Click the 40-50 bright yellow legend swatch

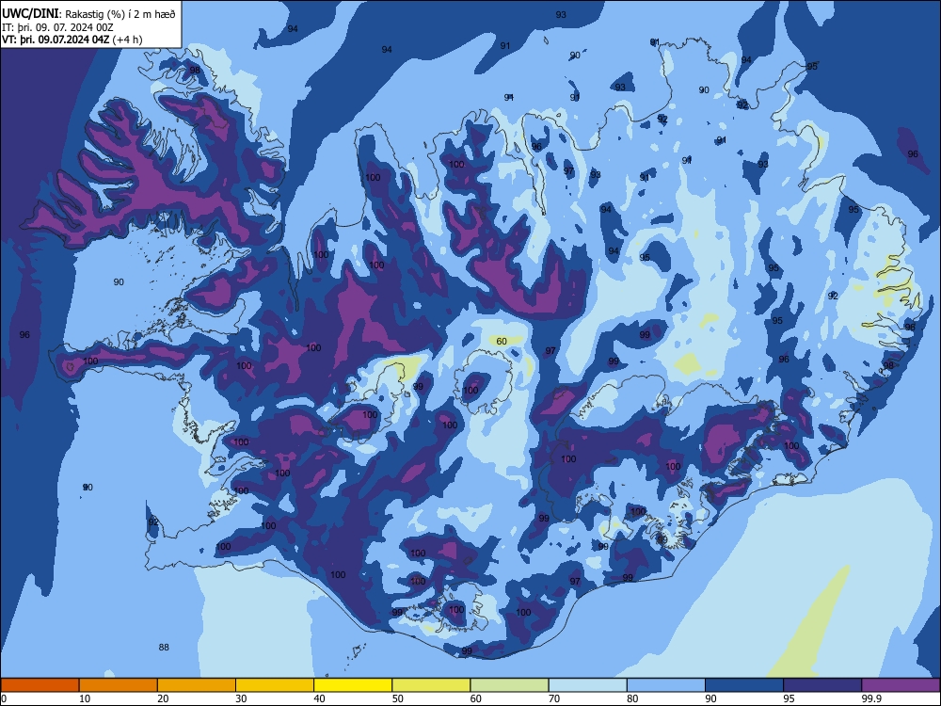pos(353,685)
